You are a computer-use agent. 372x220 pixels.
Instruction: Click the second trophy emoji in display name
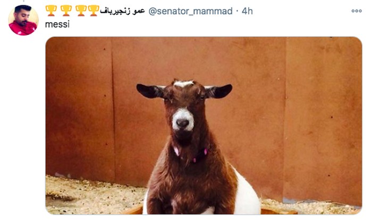[x=66, y=11]
